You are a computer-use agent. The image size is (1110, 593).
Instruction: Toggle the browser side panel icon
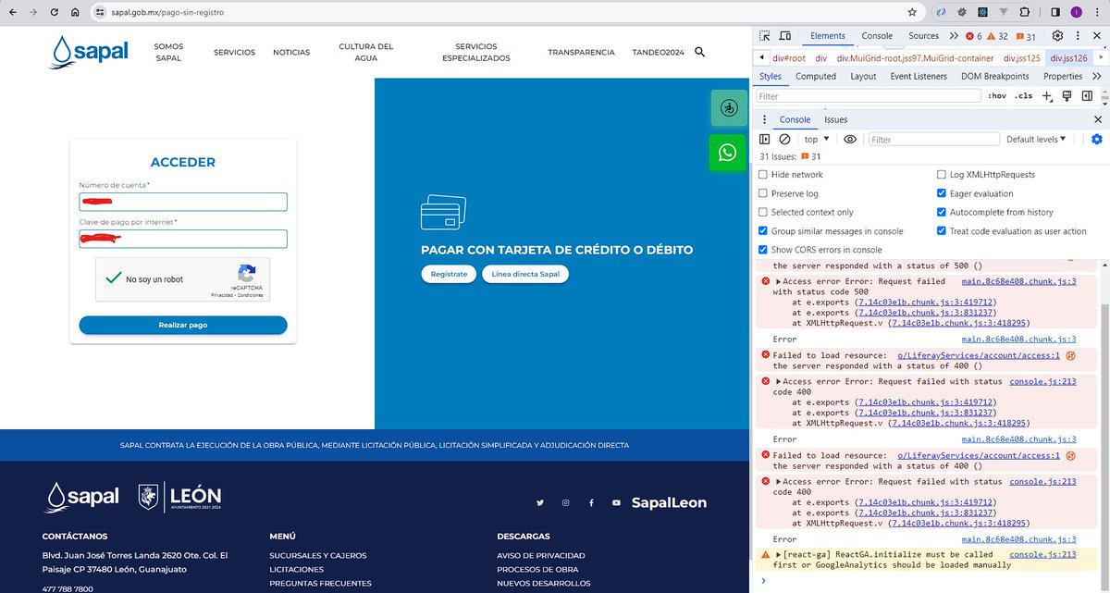[1055, 13]
